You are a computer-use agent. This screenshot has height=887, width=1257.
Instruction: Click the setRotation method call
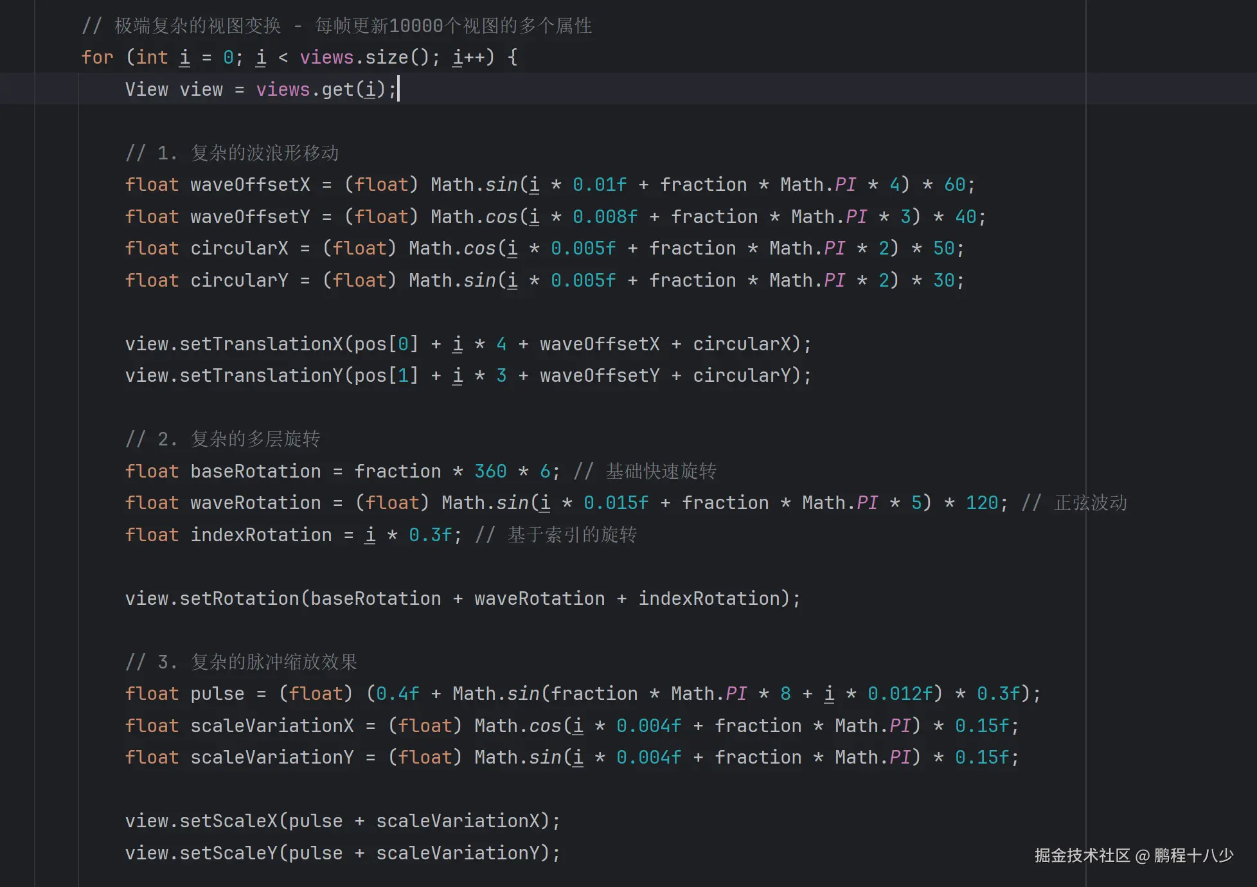239,599
